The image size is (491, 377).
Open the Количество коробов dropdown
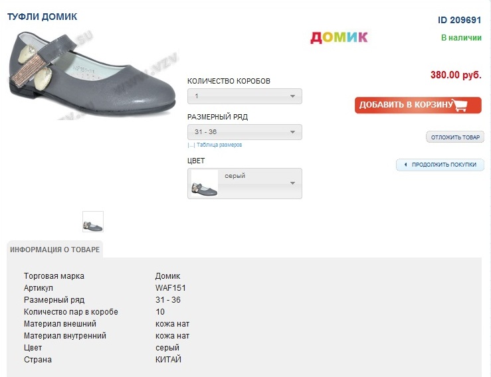(x=245, y=96)
